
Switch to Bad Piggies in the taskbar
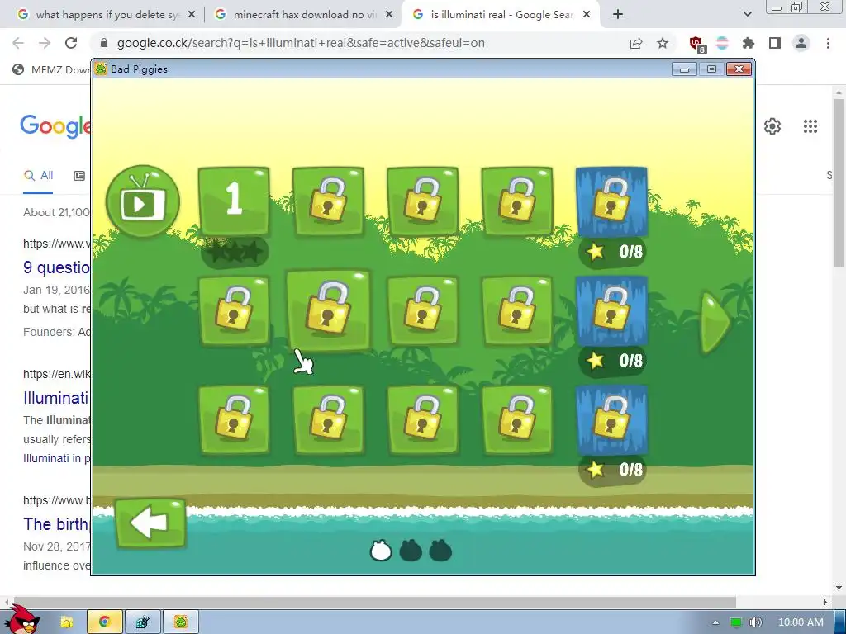[x=181, y=622]
